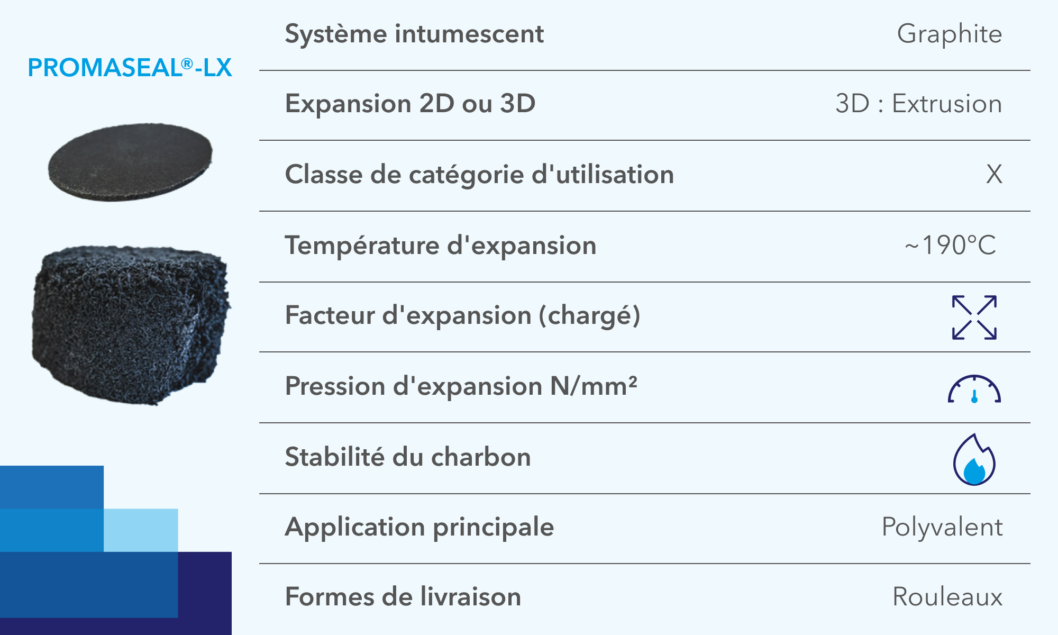Viewport: 1058px width, 635px height.
Task: Click "Facteur d'expansion (chargé)" label
Action: (x=462, y=316)
